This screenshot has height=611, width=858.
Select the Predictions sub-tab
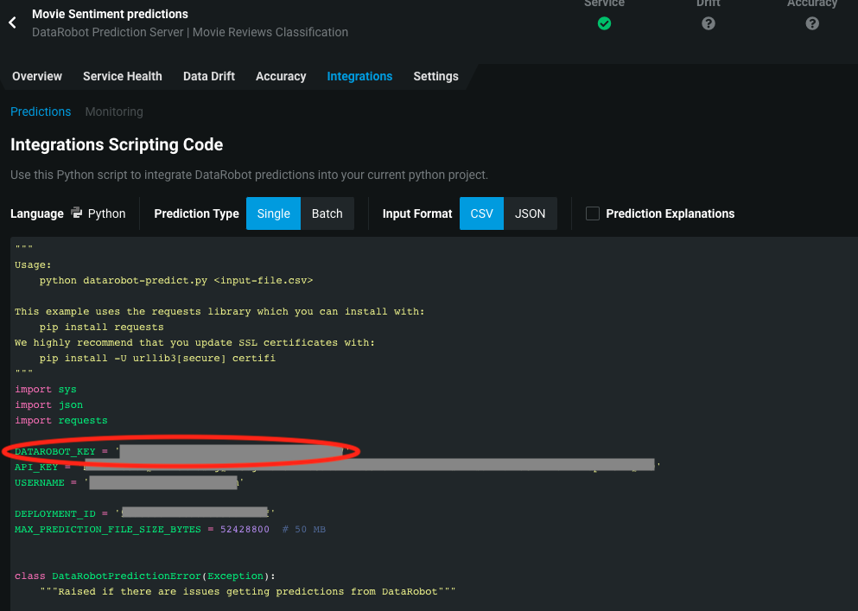coord(41,111)
